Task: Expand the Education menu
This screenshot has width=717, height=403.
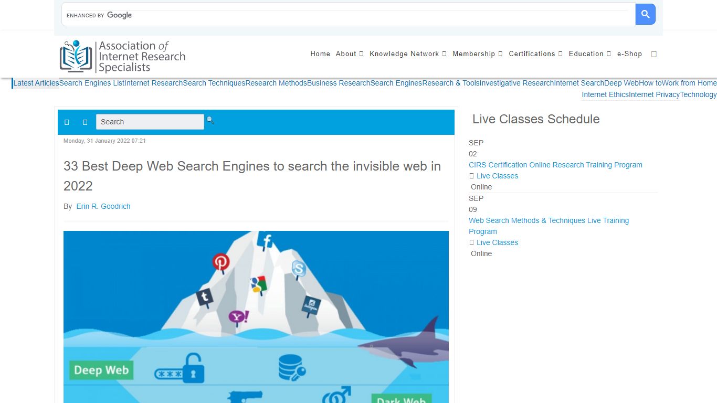Action: 590,54
